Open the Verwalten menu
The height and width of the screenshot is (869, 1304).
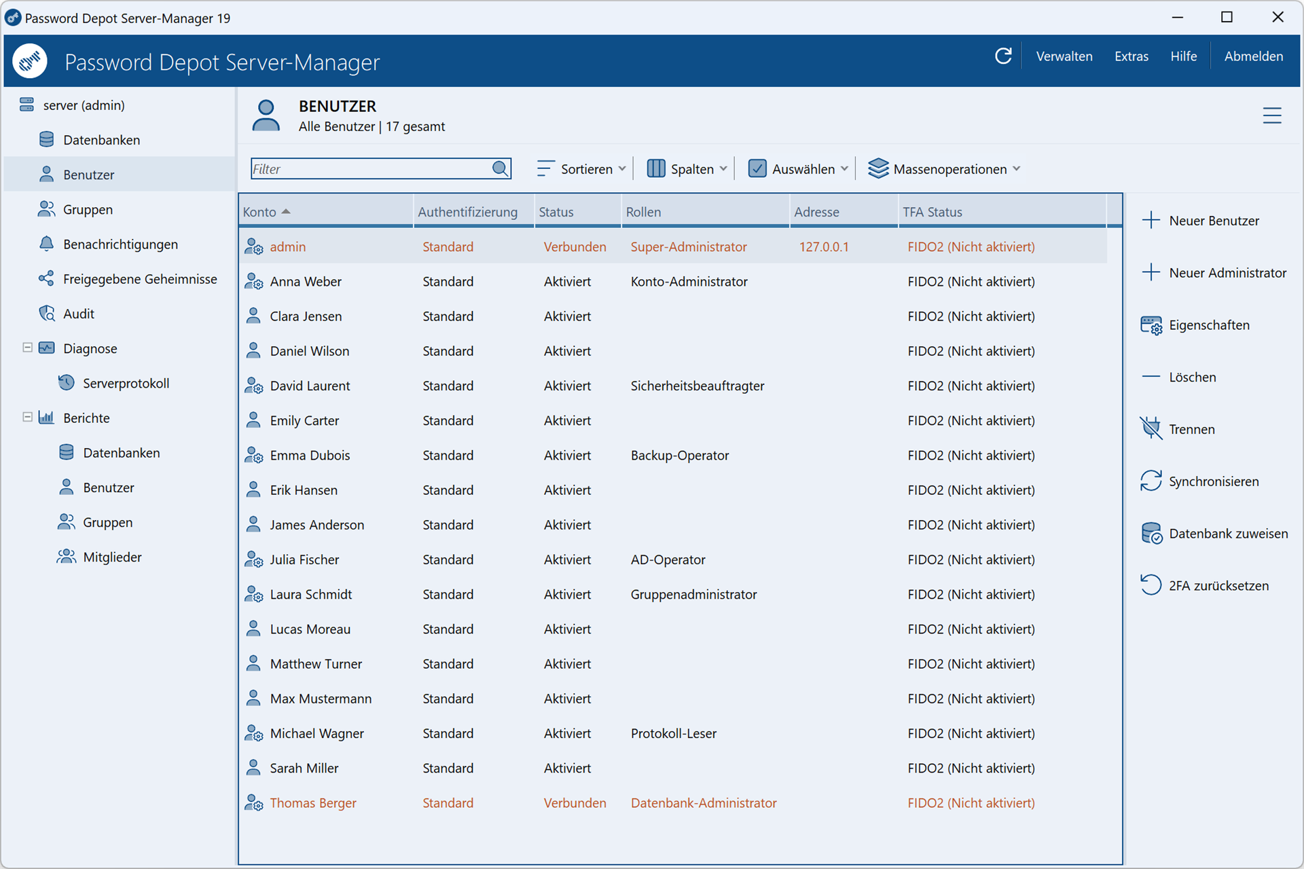(x=1064, y=56)
